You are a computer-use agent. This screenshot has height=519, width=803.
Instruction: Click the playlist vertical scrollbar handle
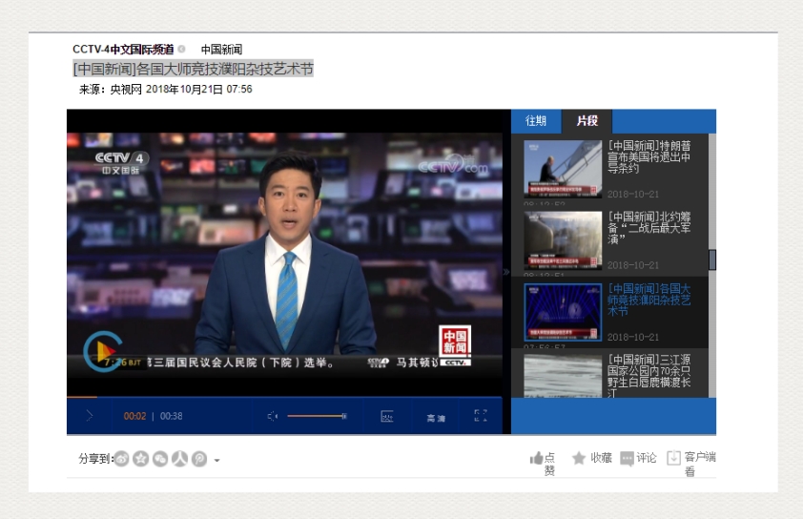(711, 259)
